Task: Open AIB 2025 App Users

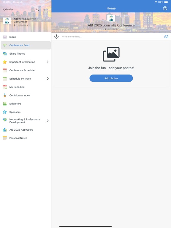Action: [x=26, y=130]
